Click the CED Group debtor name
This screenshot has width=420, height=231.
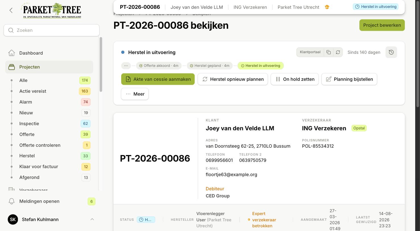(x=218, y=196)
